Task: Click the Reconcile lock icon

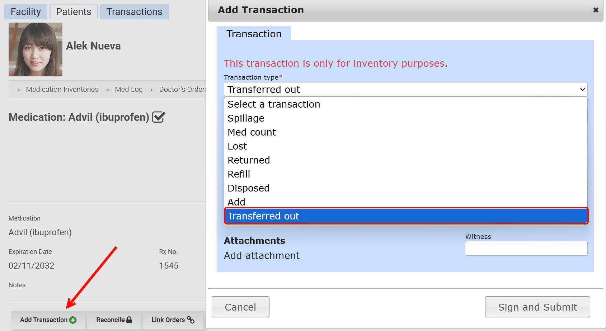Action: (129, 320)
